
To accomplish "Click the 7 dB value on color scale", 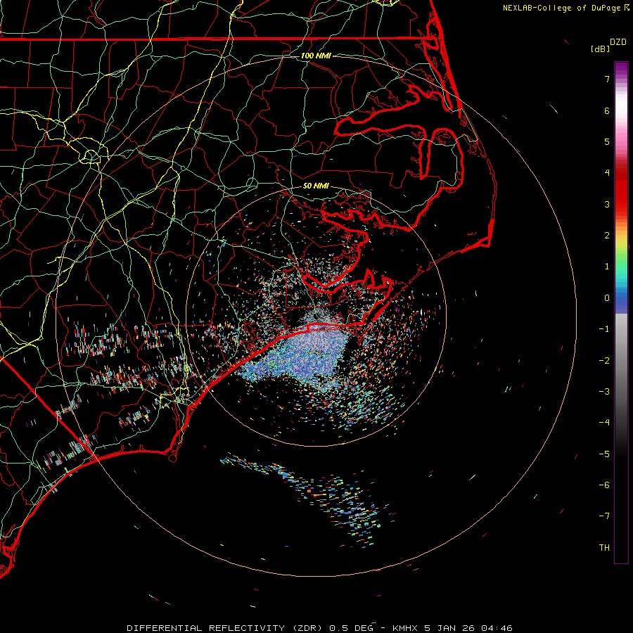I will [607, 79].
